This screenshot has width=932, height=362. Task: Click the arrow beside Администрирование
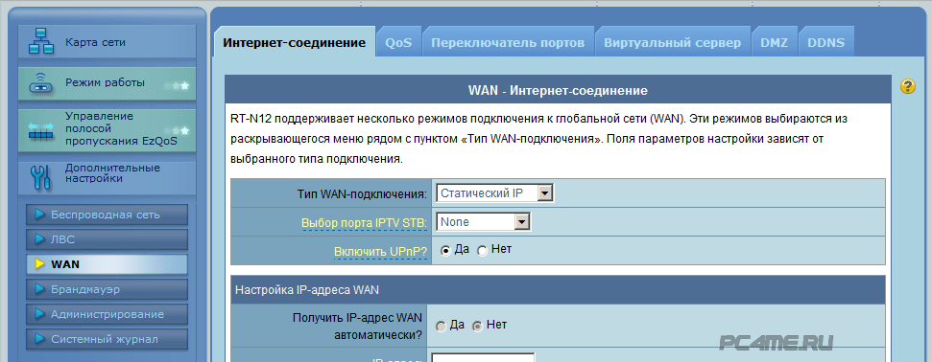tap(39, 314)
